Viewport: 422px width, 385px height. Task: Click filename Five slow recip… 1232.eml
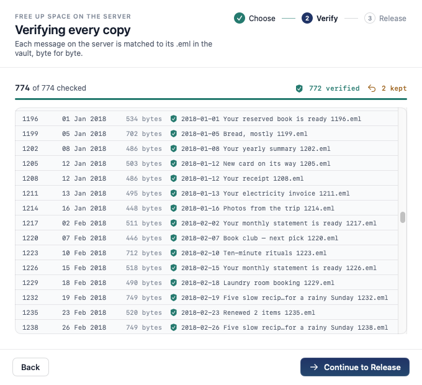pos(284,297)
